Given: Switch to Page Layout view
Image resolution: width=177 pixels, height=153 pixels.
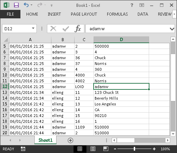Looking at the screenshot, I should pos(93,149).
